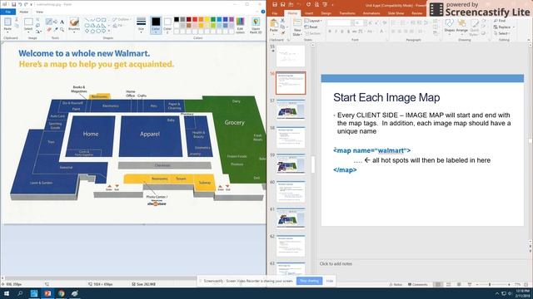The height and width of the screenshot is (299, 533).
Task: Click the Cut scissors icon in PowerPoint
Action: click(x=282, y=21)
